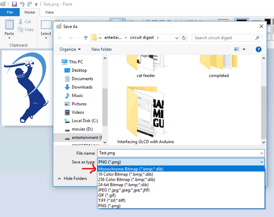274x217 pixels.
Task: Select Desktop in the navigation pane
Action: pos(75,70)
